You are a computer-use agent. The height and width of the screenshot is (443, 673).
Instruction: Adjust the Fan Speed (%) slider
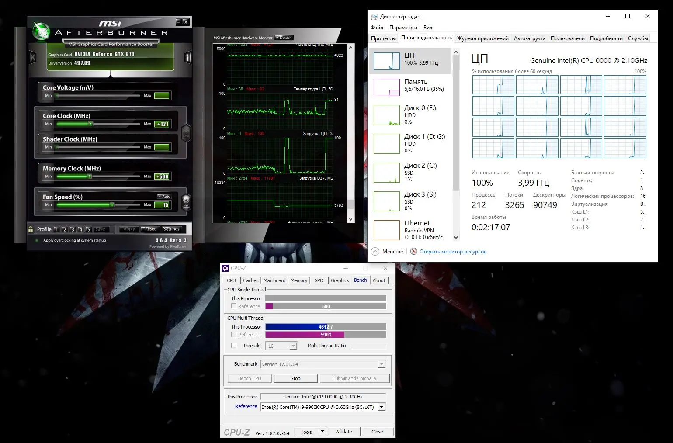point(98,204)
